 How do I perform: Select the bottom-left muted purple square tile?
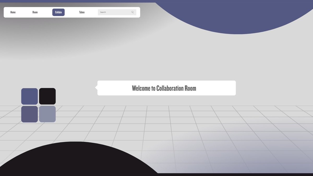(29, 114)
